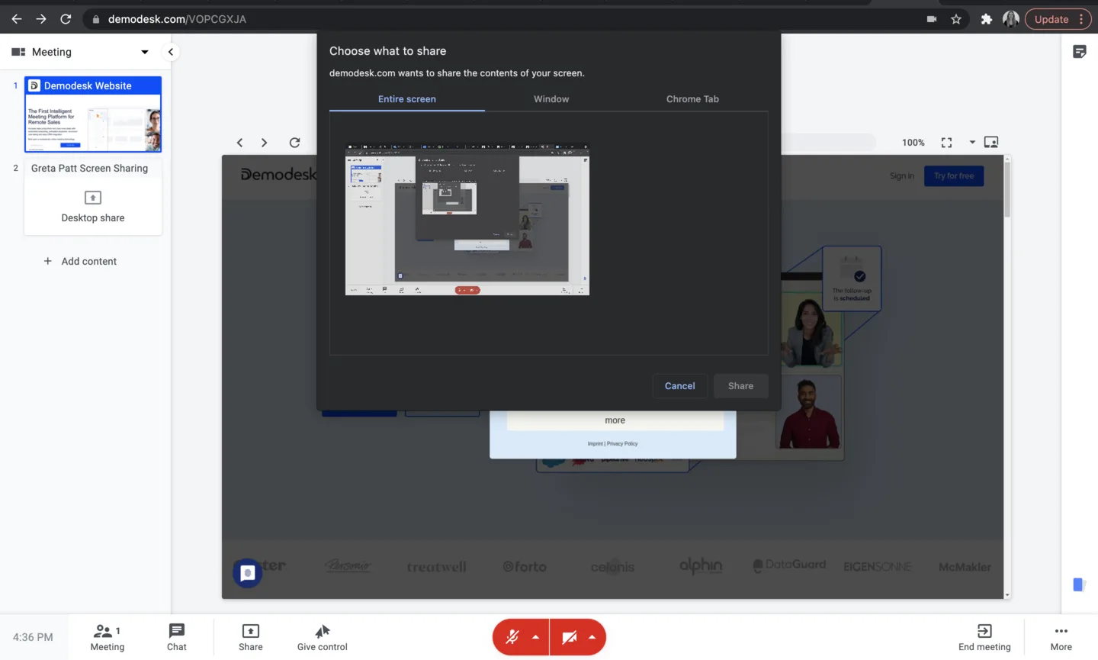Click the screen layout icon in the content toolbar
This screenshot has height=660, width=1098.
point(991,142)
